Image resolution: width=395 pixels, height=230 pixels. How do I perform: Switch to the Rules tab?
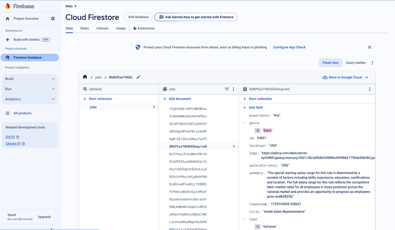pyautogui.click(x=84, y=28)
